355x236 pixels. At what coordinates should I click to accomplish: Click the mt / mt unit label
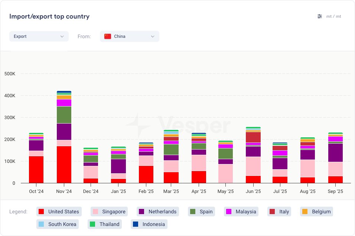click(333, 16)
